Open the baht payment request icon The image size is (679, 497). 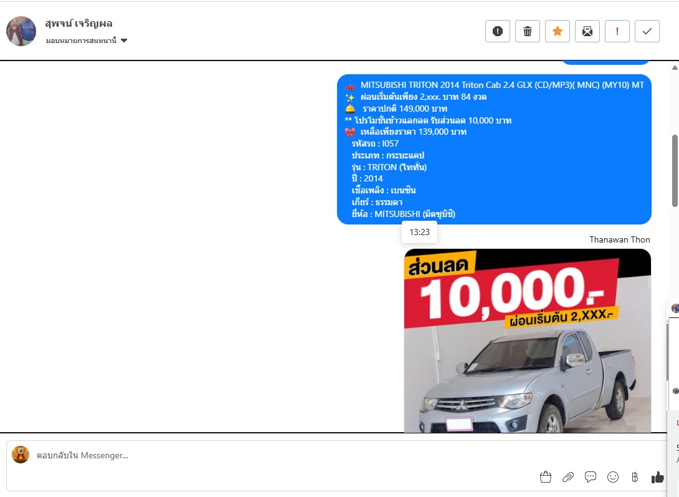pyautogui.click(x=635, y=477)
